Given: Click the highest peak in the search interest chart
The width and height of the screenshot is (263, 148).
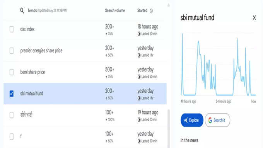Looking at the screenshot, I should tap(182, 34).
